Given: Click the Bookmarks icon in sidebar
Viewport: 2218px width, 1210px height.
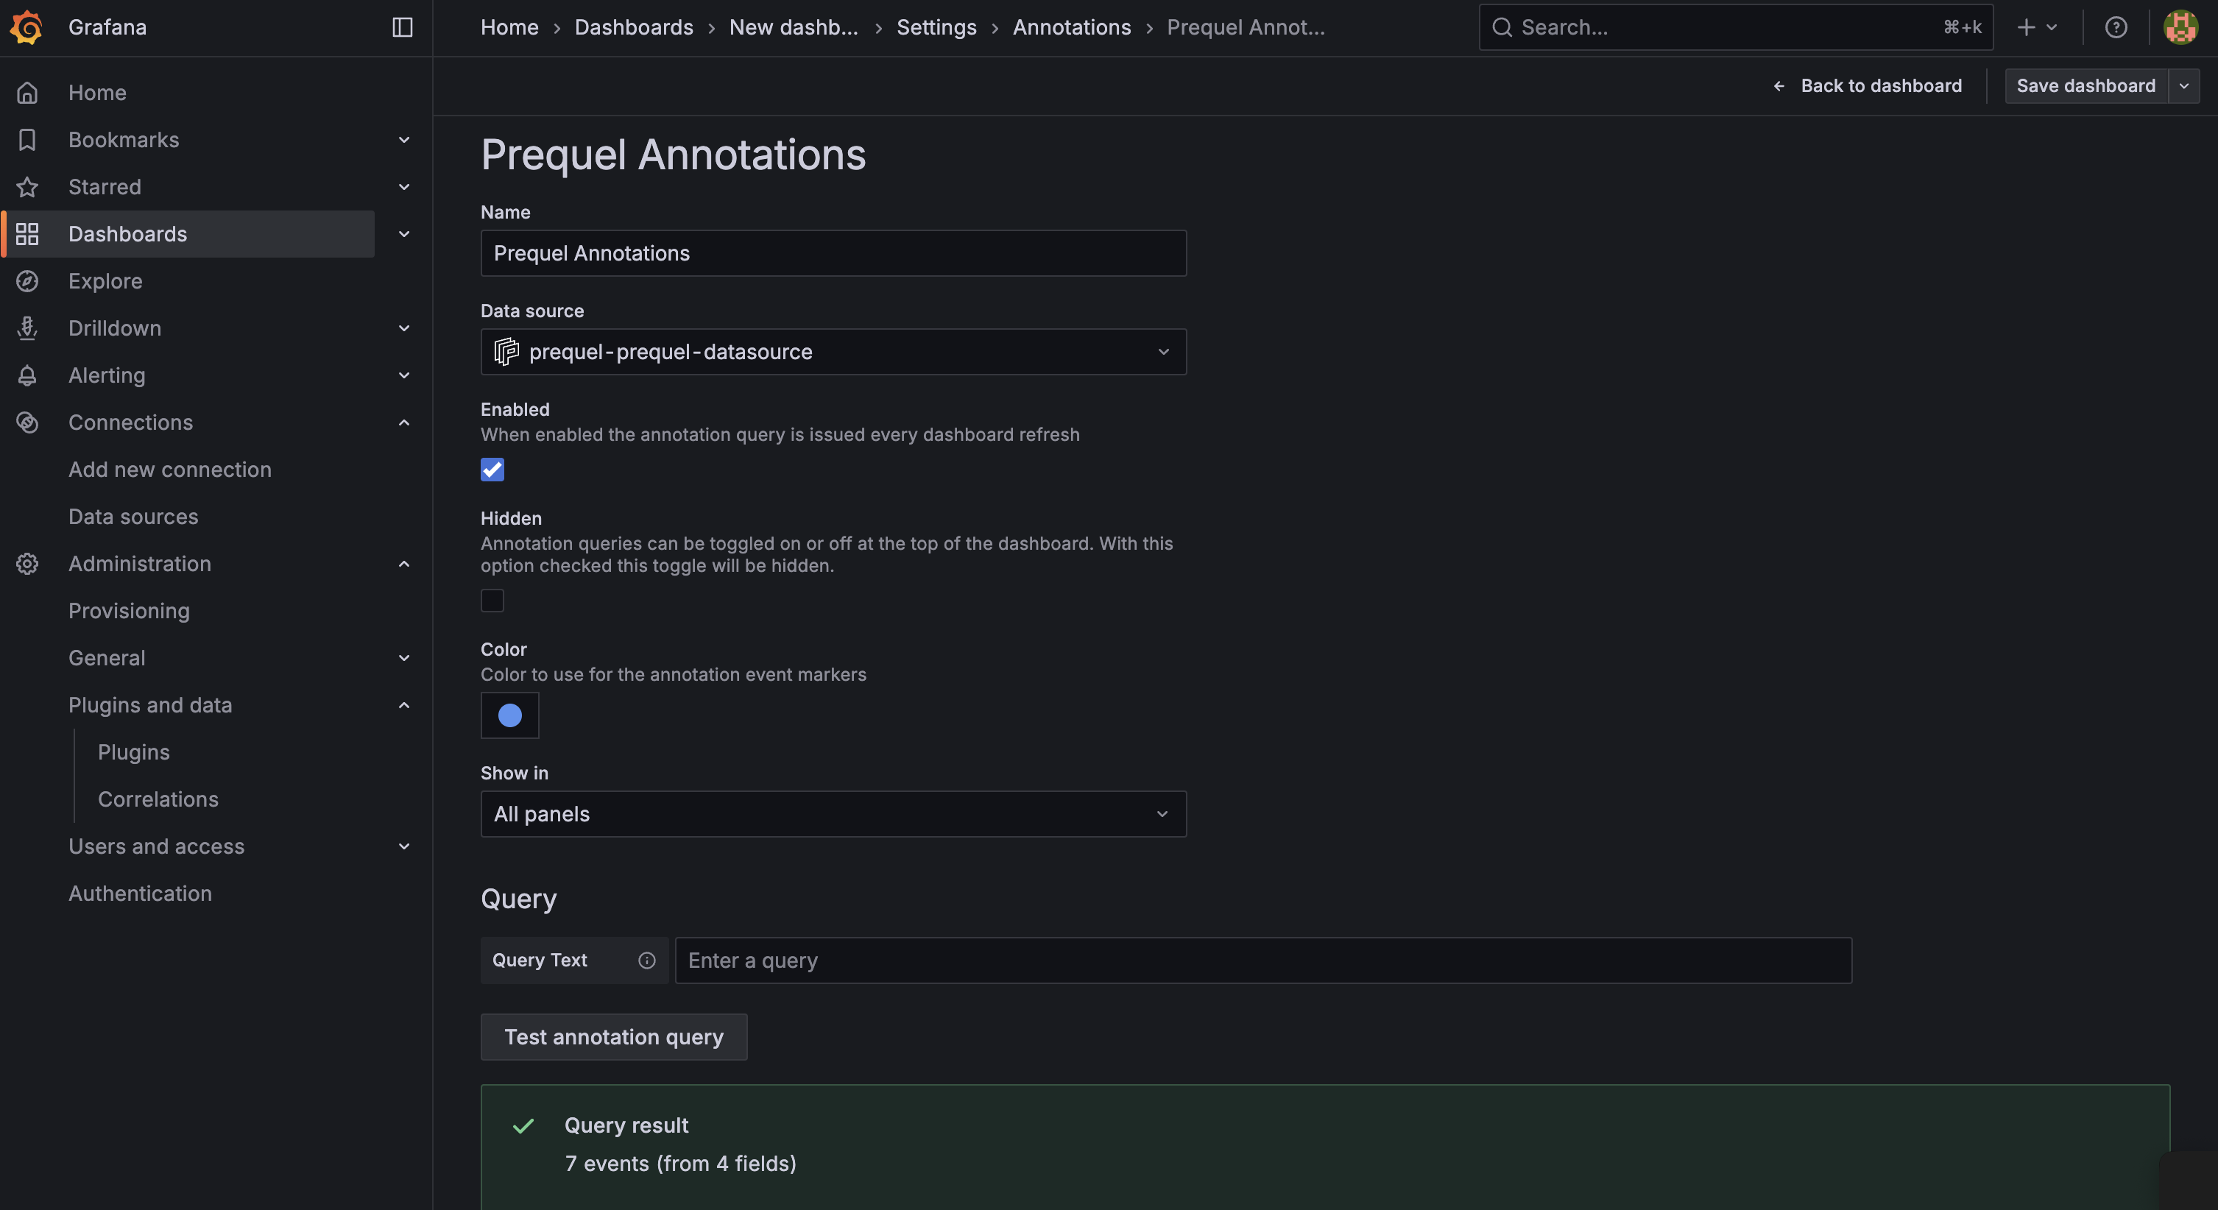Looking at the screenshot, I should (27, 139).
